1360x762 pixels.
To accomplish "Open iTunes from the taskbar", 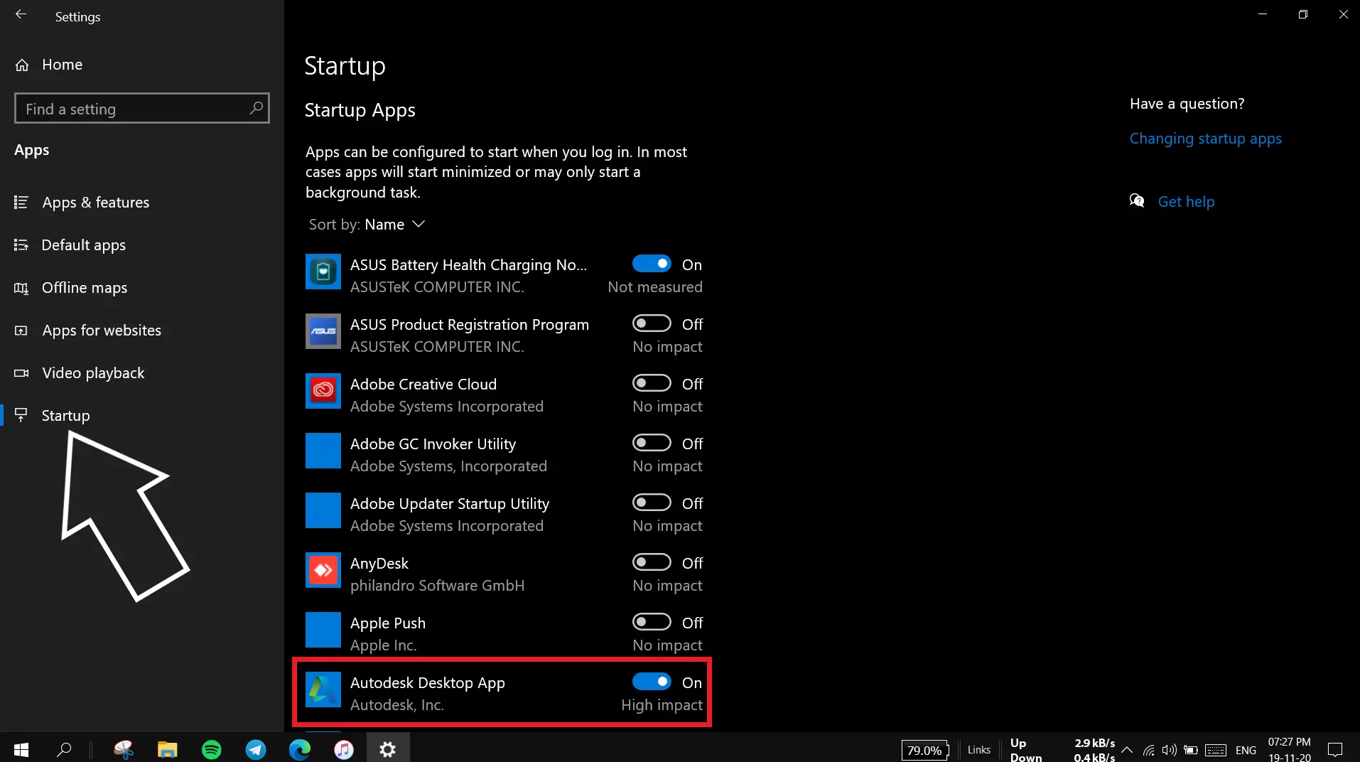I will click(x=344, y=749).
